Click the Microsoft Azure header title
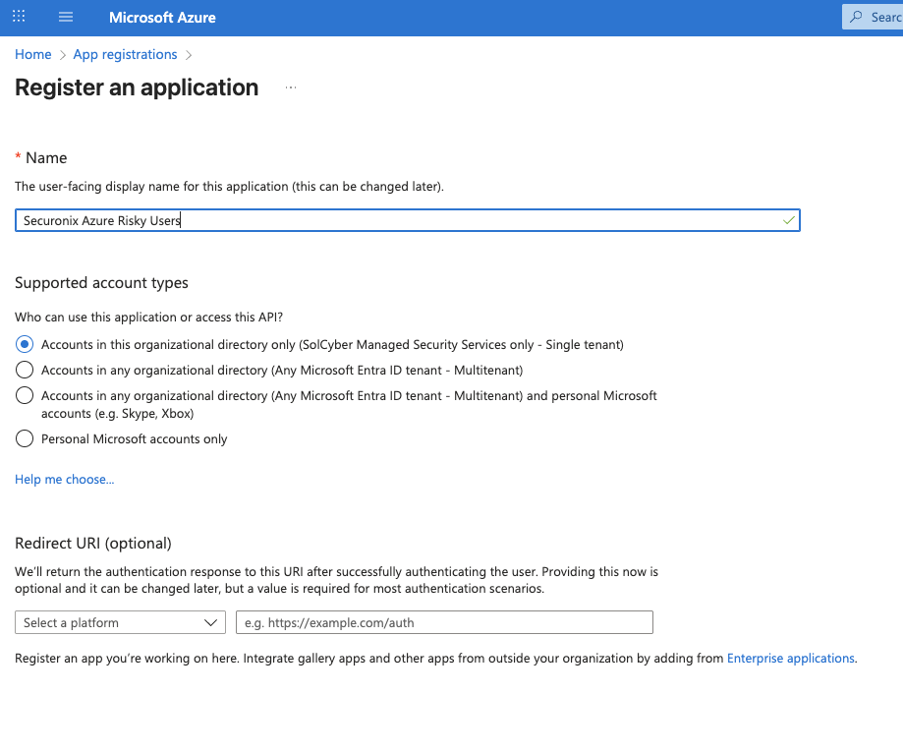Screen dimensions: 903x753 162,18
